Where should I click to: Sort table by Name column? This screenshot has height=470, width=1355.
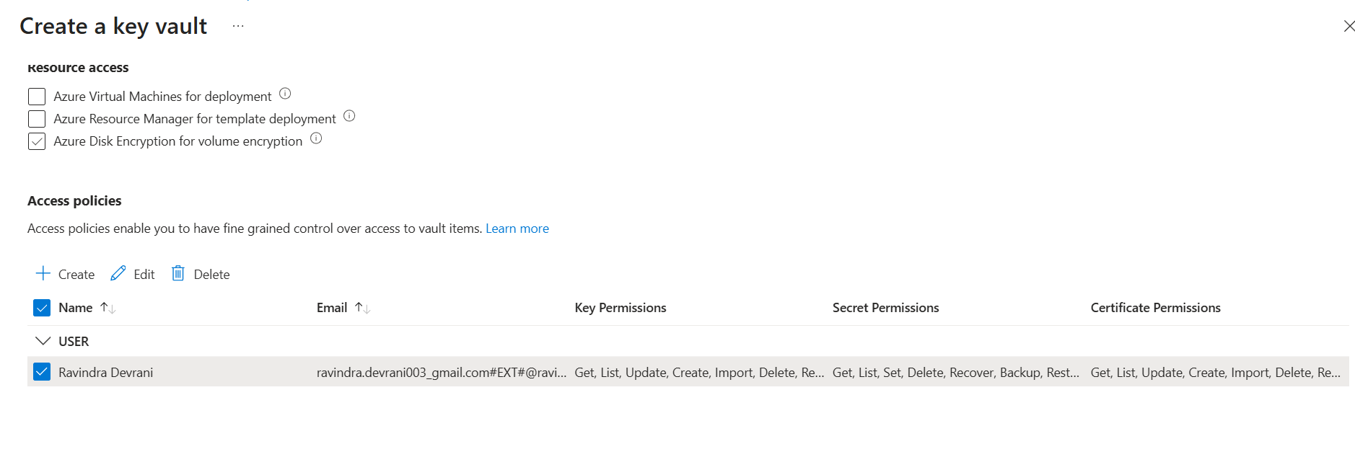click(108, 308)
